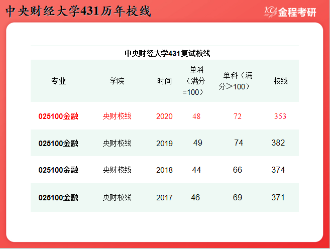Select 025100金融 in the 2017 row
The width and height of the screenshot is (330, 249).
58,198
